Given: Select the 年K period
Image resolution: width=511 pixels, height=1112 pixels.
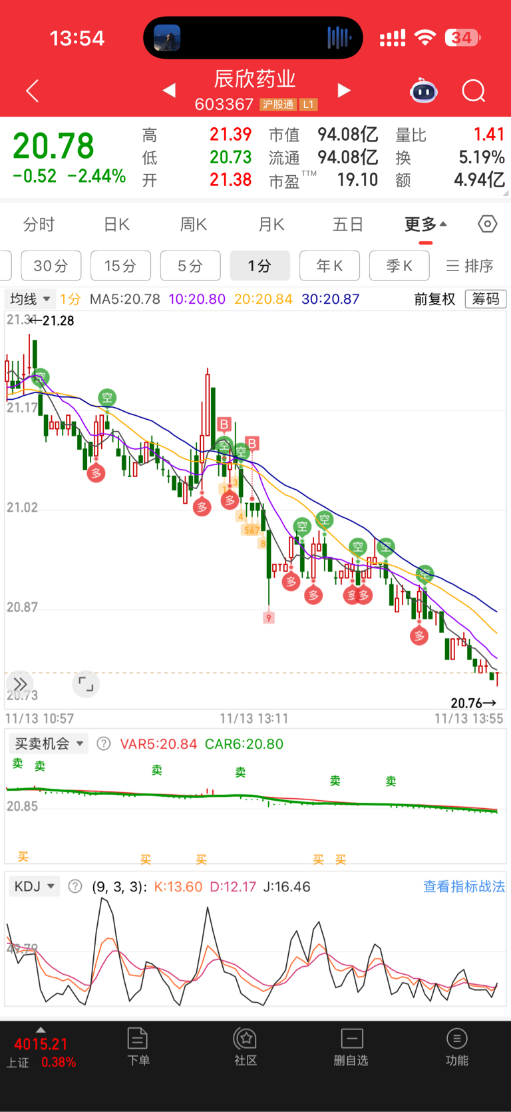Looking at the screenshot, I should [329, 266].
